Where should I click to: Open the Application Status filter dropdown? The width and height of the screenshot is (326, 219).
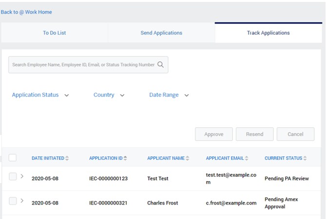[x=40, y=95]
